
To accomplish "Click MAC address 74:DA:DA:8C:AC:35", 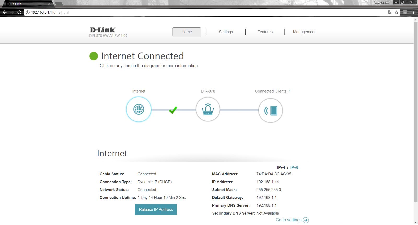I will pos(274,174).
